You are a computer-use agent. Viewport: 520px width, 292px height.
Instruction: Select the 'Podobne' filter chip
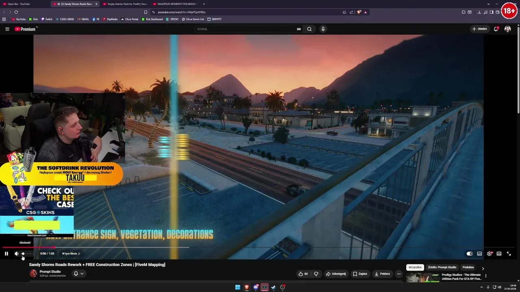point(468,267)
